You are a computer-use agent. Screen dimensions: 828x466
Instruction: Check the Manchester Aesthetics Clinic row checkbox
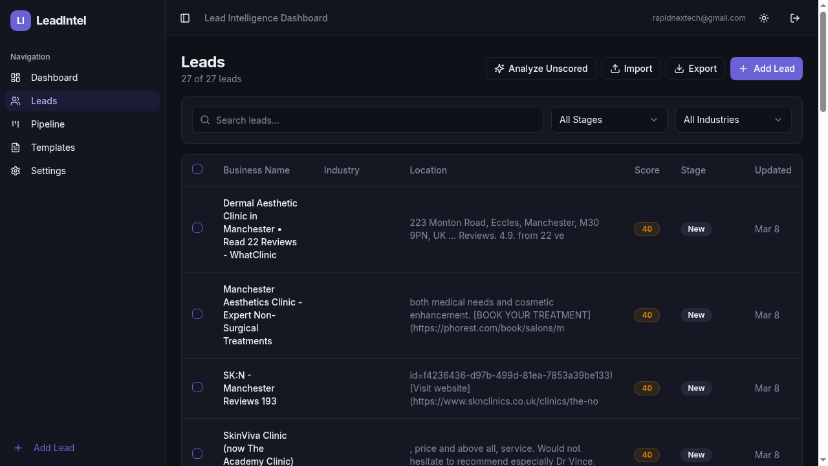[x=197, y=314]
